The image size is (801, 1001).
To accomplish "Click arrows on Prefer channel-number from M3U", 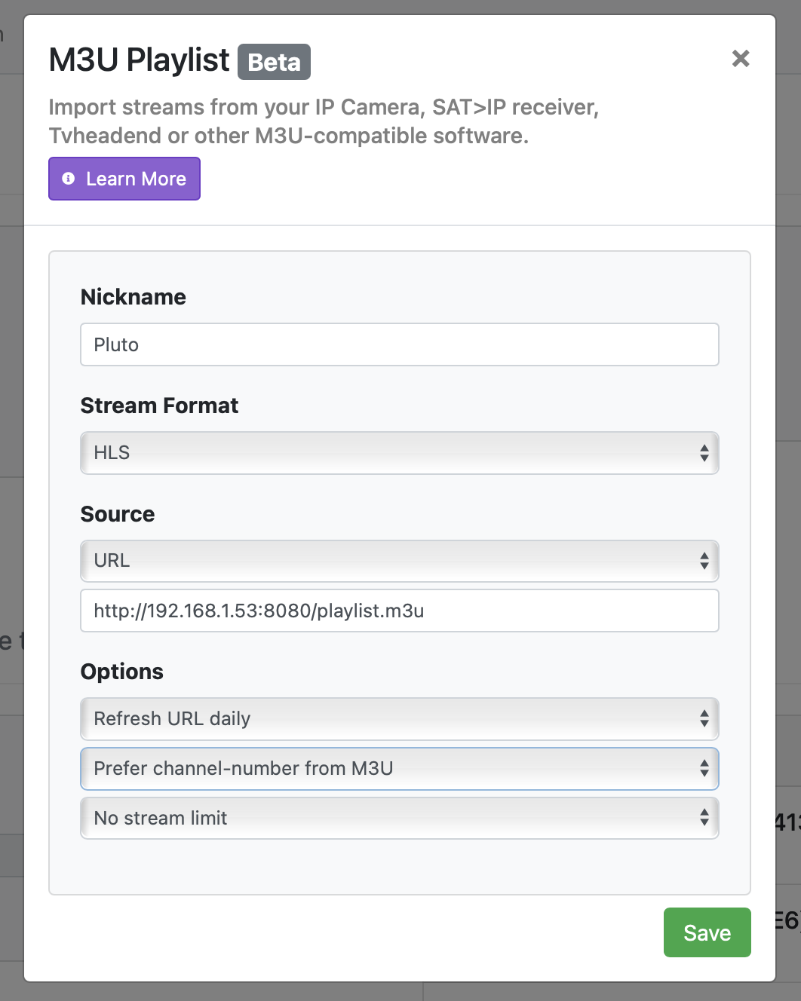I will (704, 769).
